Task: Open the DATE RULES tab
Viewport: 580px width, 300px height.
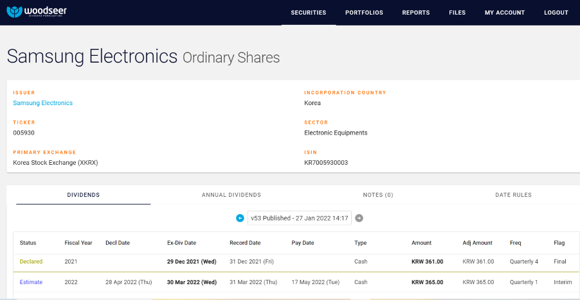Action: [513, 195]
